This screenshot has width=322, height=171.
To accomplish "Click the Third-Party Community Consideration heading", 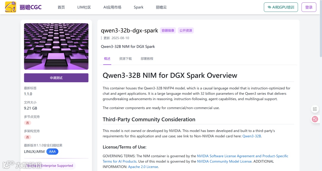I will [x=149, y=119].
